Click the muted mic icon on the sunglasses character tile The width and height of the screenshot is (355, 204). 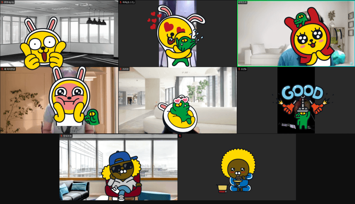pos(61,136)
